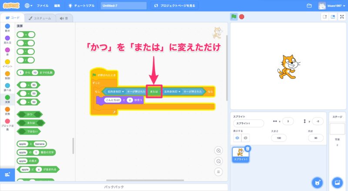Image resolution: width=348 pixels, height=191 pixels.
Task: Open the add extension button
Action: coord(7,174)
